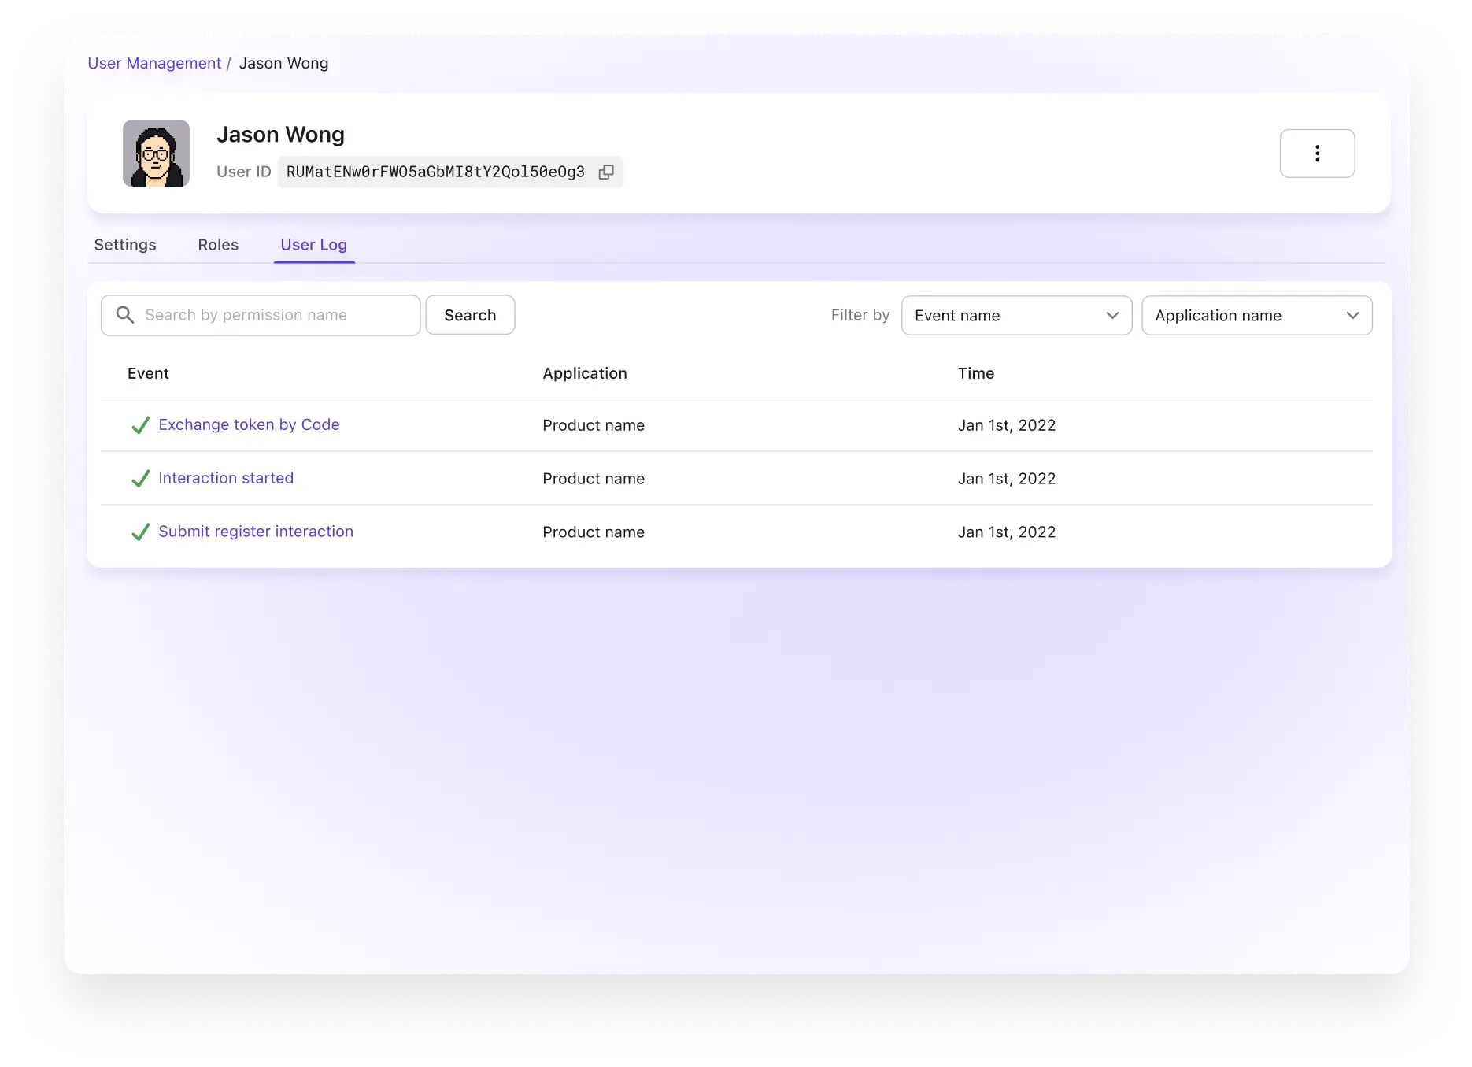Open the Submit register interaction event
The width and height of the screenshot is (1472, 1067).
point(256,532)
